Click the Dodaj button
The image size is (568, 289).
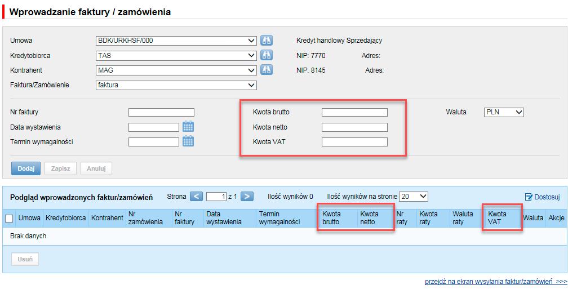pyautogui.click(x=26, y=168)
